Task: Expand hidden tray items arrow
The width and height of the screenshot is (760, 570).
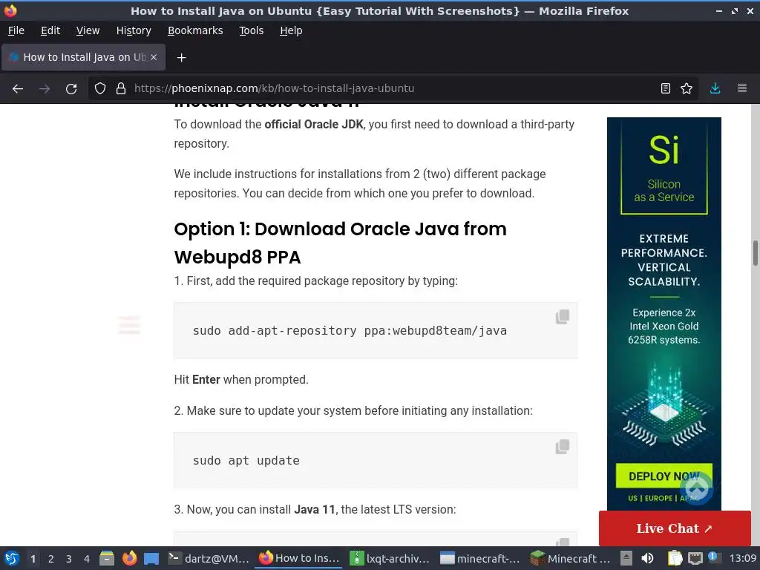Action: click(x=626, y=558)
